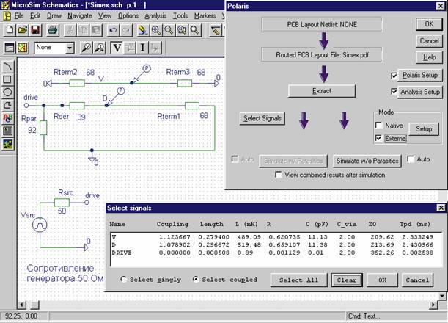448x323 pixels.
Task: Click Select All in Select signals
Action: coord(299,280)
